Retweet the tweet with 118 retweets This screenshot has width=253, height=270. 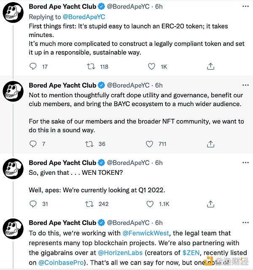coord(90,66)
